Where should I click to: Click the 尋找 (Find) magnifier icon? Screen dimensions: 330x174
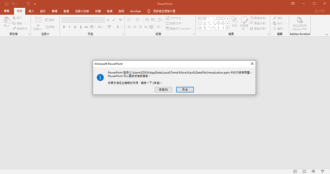point(275,18)
